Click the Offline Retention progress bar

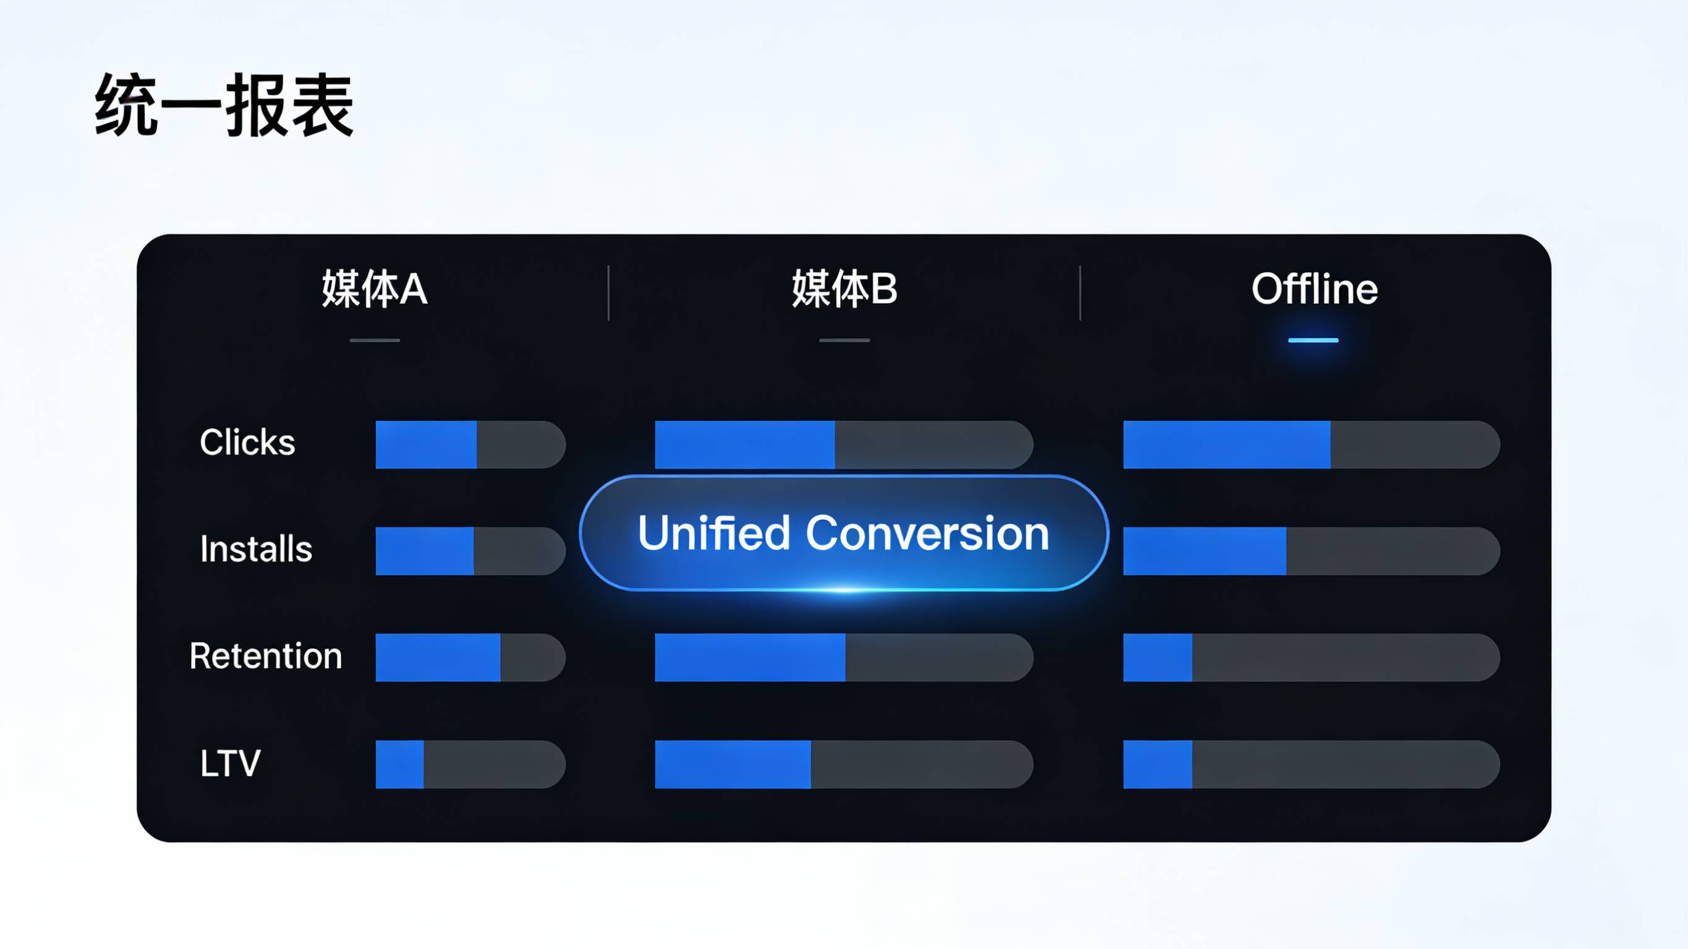tap(1311, 657)
